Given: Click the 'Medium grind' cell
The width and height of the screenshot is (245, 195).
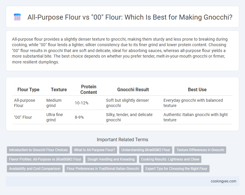Looking at the screenshot, I should [59, 103].
